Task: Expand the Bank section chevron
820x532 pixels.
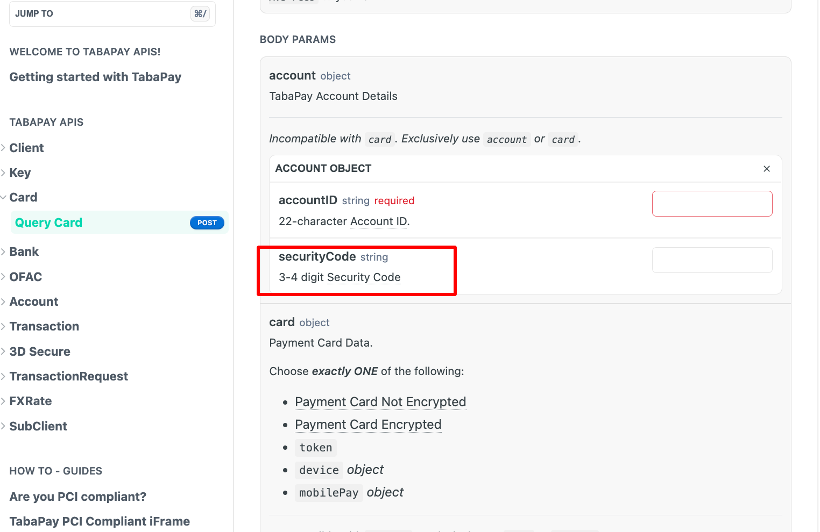Action: point(3,251)
